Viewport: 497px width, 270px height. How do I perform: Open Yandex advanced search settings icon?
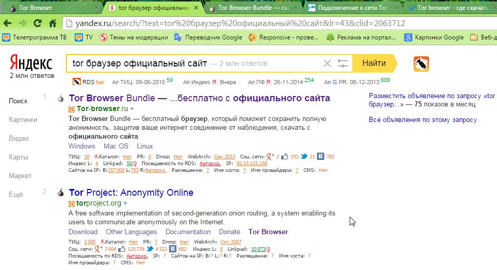(x=342, y=63)
